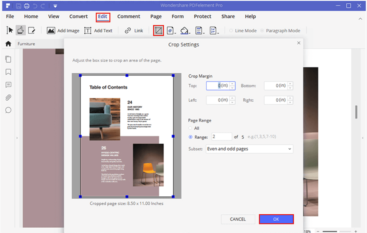Open the attachments paperclip panel
Screen dimensions: 367x233
(x=8, y=98)
